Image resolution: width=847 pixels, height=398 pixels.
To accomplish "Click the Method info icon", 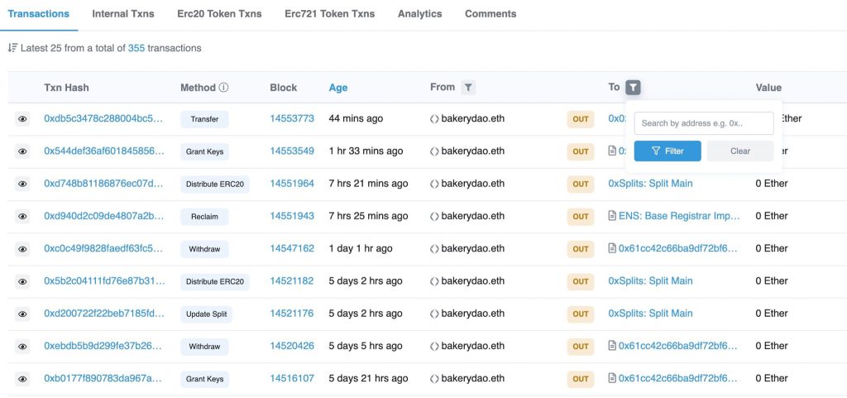I will point(223,88).
